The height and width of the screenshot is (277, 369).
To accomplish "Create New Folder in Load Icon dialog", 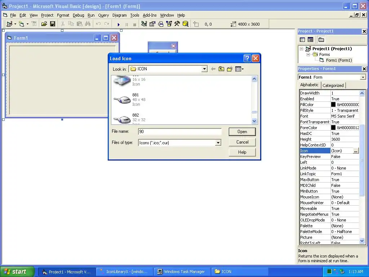I will click(230, 69).
